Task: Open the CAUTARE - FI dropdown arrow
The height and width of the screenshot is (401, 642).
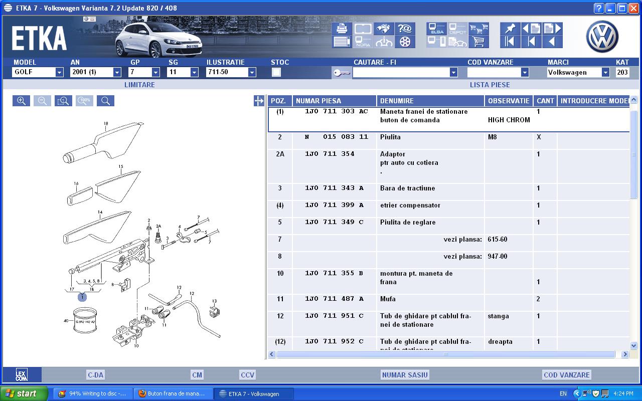Action: pos(453,72)
